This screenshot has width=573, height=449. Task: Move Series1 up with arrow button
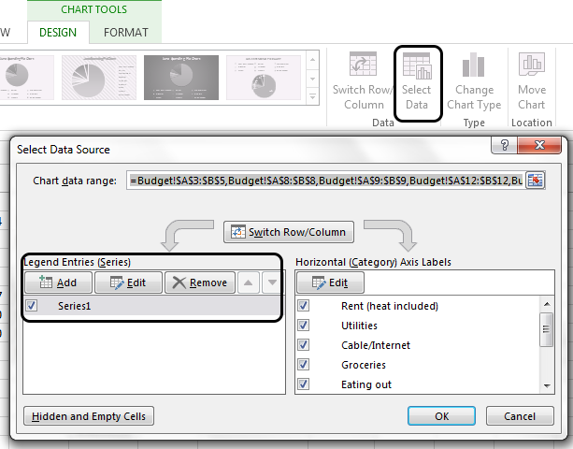(x=248, y=282)
